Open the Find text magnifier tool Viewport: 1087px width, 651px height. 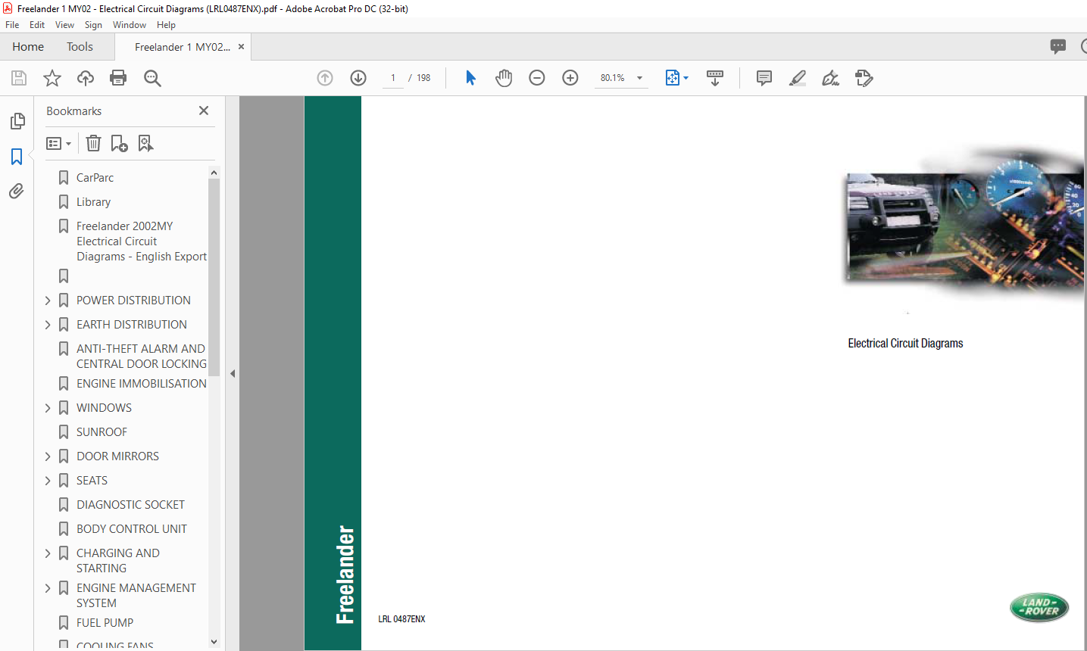(x=152, y=78)
